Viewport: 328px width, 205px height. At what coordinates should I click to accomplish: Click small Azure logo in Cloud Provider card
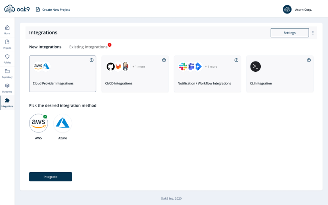click(x=46, y=66)
